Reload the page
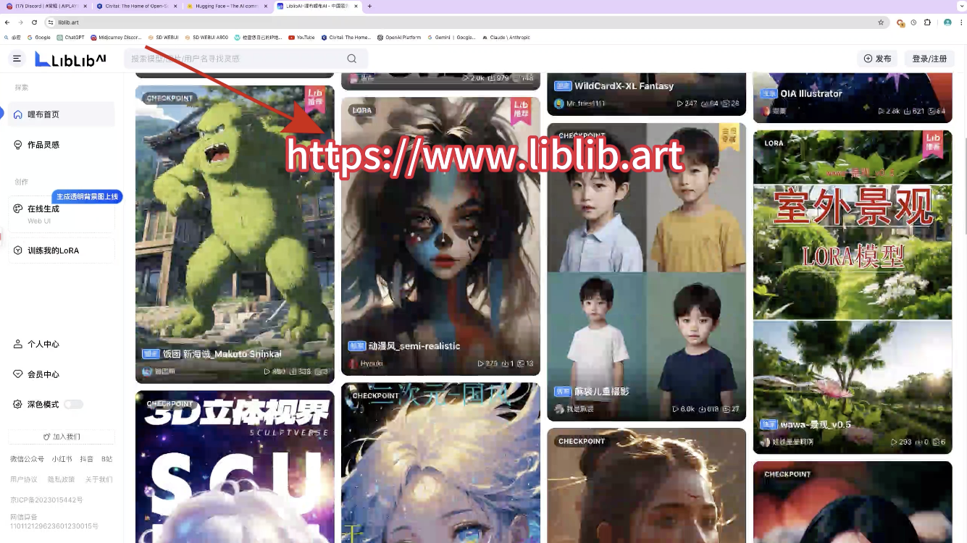This screenshot has height=543, width=967. pos(34,22)
